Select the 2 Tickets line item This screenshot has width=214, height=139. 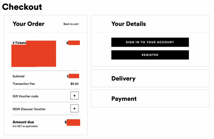click(x=19, y=43)
